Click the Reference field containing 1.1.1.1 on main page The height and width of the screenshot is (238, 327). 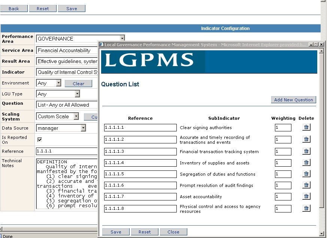pos(67,151)
